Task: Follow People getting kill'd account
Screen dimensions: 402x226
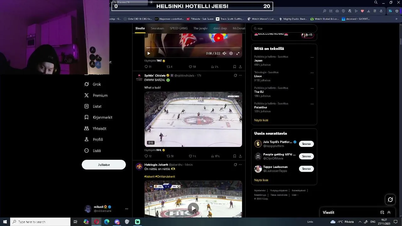Action: click(x=306, y=156)
